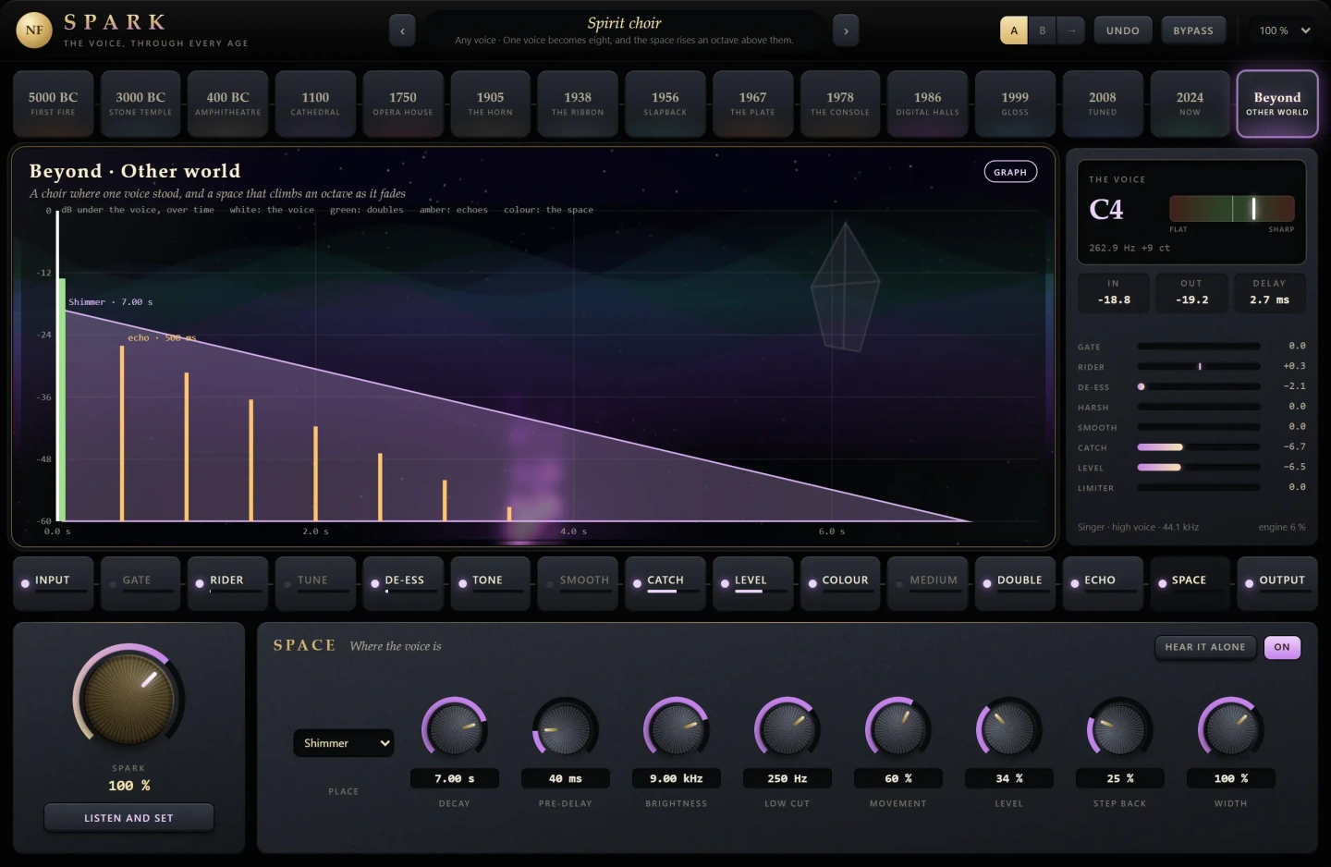
Task: Go to previous preset arrow
Action: (402, 31)
